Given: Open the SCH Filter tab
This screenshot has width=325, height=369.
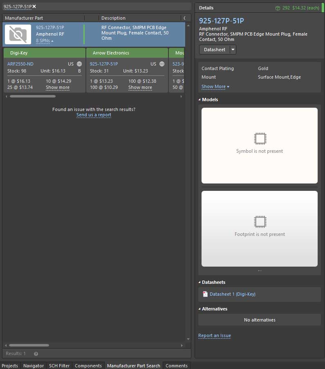Looking at the screenshot, I should pyautogui.click(x=59, y=366).
